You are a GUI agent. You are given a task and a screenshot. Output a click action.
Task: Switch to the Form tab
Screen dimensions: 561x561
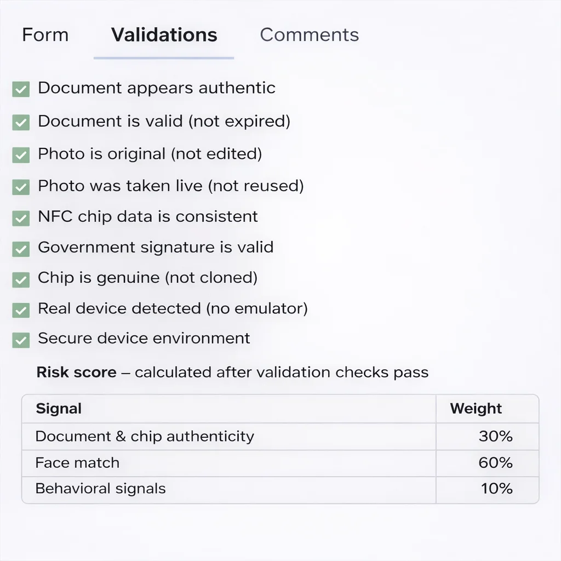[45, 35]
